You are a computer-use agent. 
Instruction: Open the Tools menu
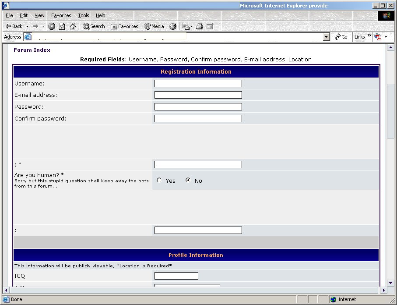(83, 15)
